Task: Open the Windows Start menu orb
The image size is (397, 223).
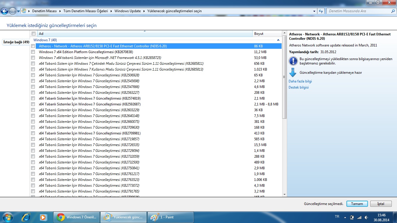Action: [8, 217]
